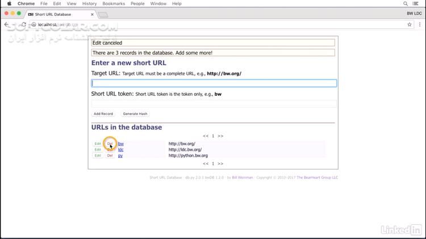Delete the bw record
Image resolution: width=426 pixels, height=239 pixels.
tap(110, 144)
